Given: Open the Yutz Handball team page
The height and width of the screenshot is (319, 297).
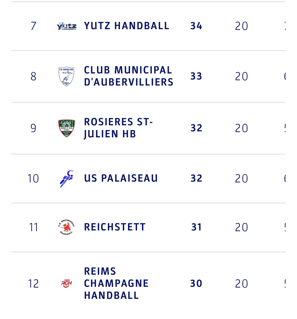Looking at the screenshot, I should [126, 26].
